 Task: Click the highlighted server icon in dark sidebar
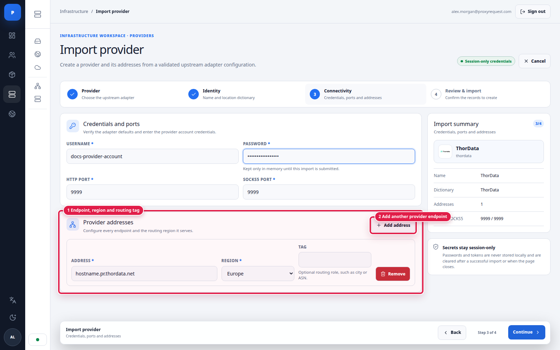tap(12, 94)
